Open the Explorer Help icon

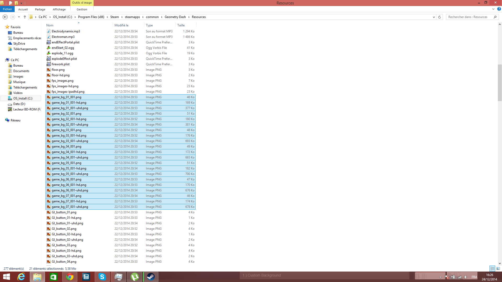(499, 9)
